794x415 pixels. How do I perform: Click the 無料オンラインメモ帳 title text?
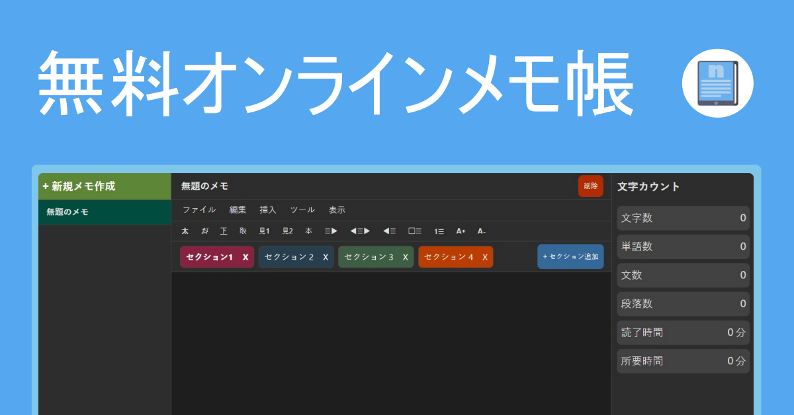tap(335, 83)
